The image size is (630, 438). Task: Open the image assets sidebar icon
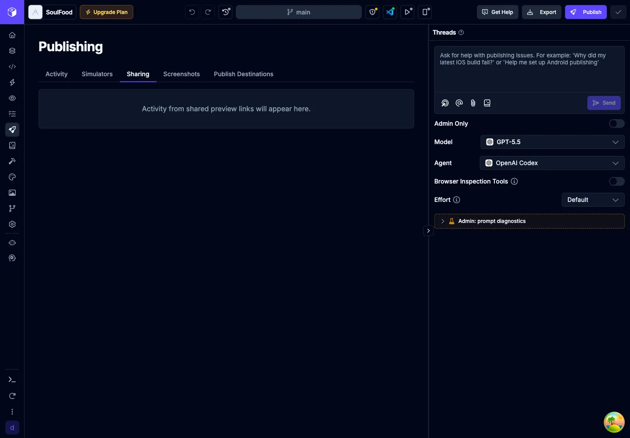(x=12, y=193)
